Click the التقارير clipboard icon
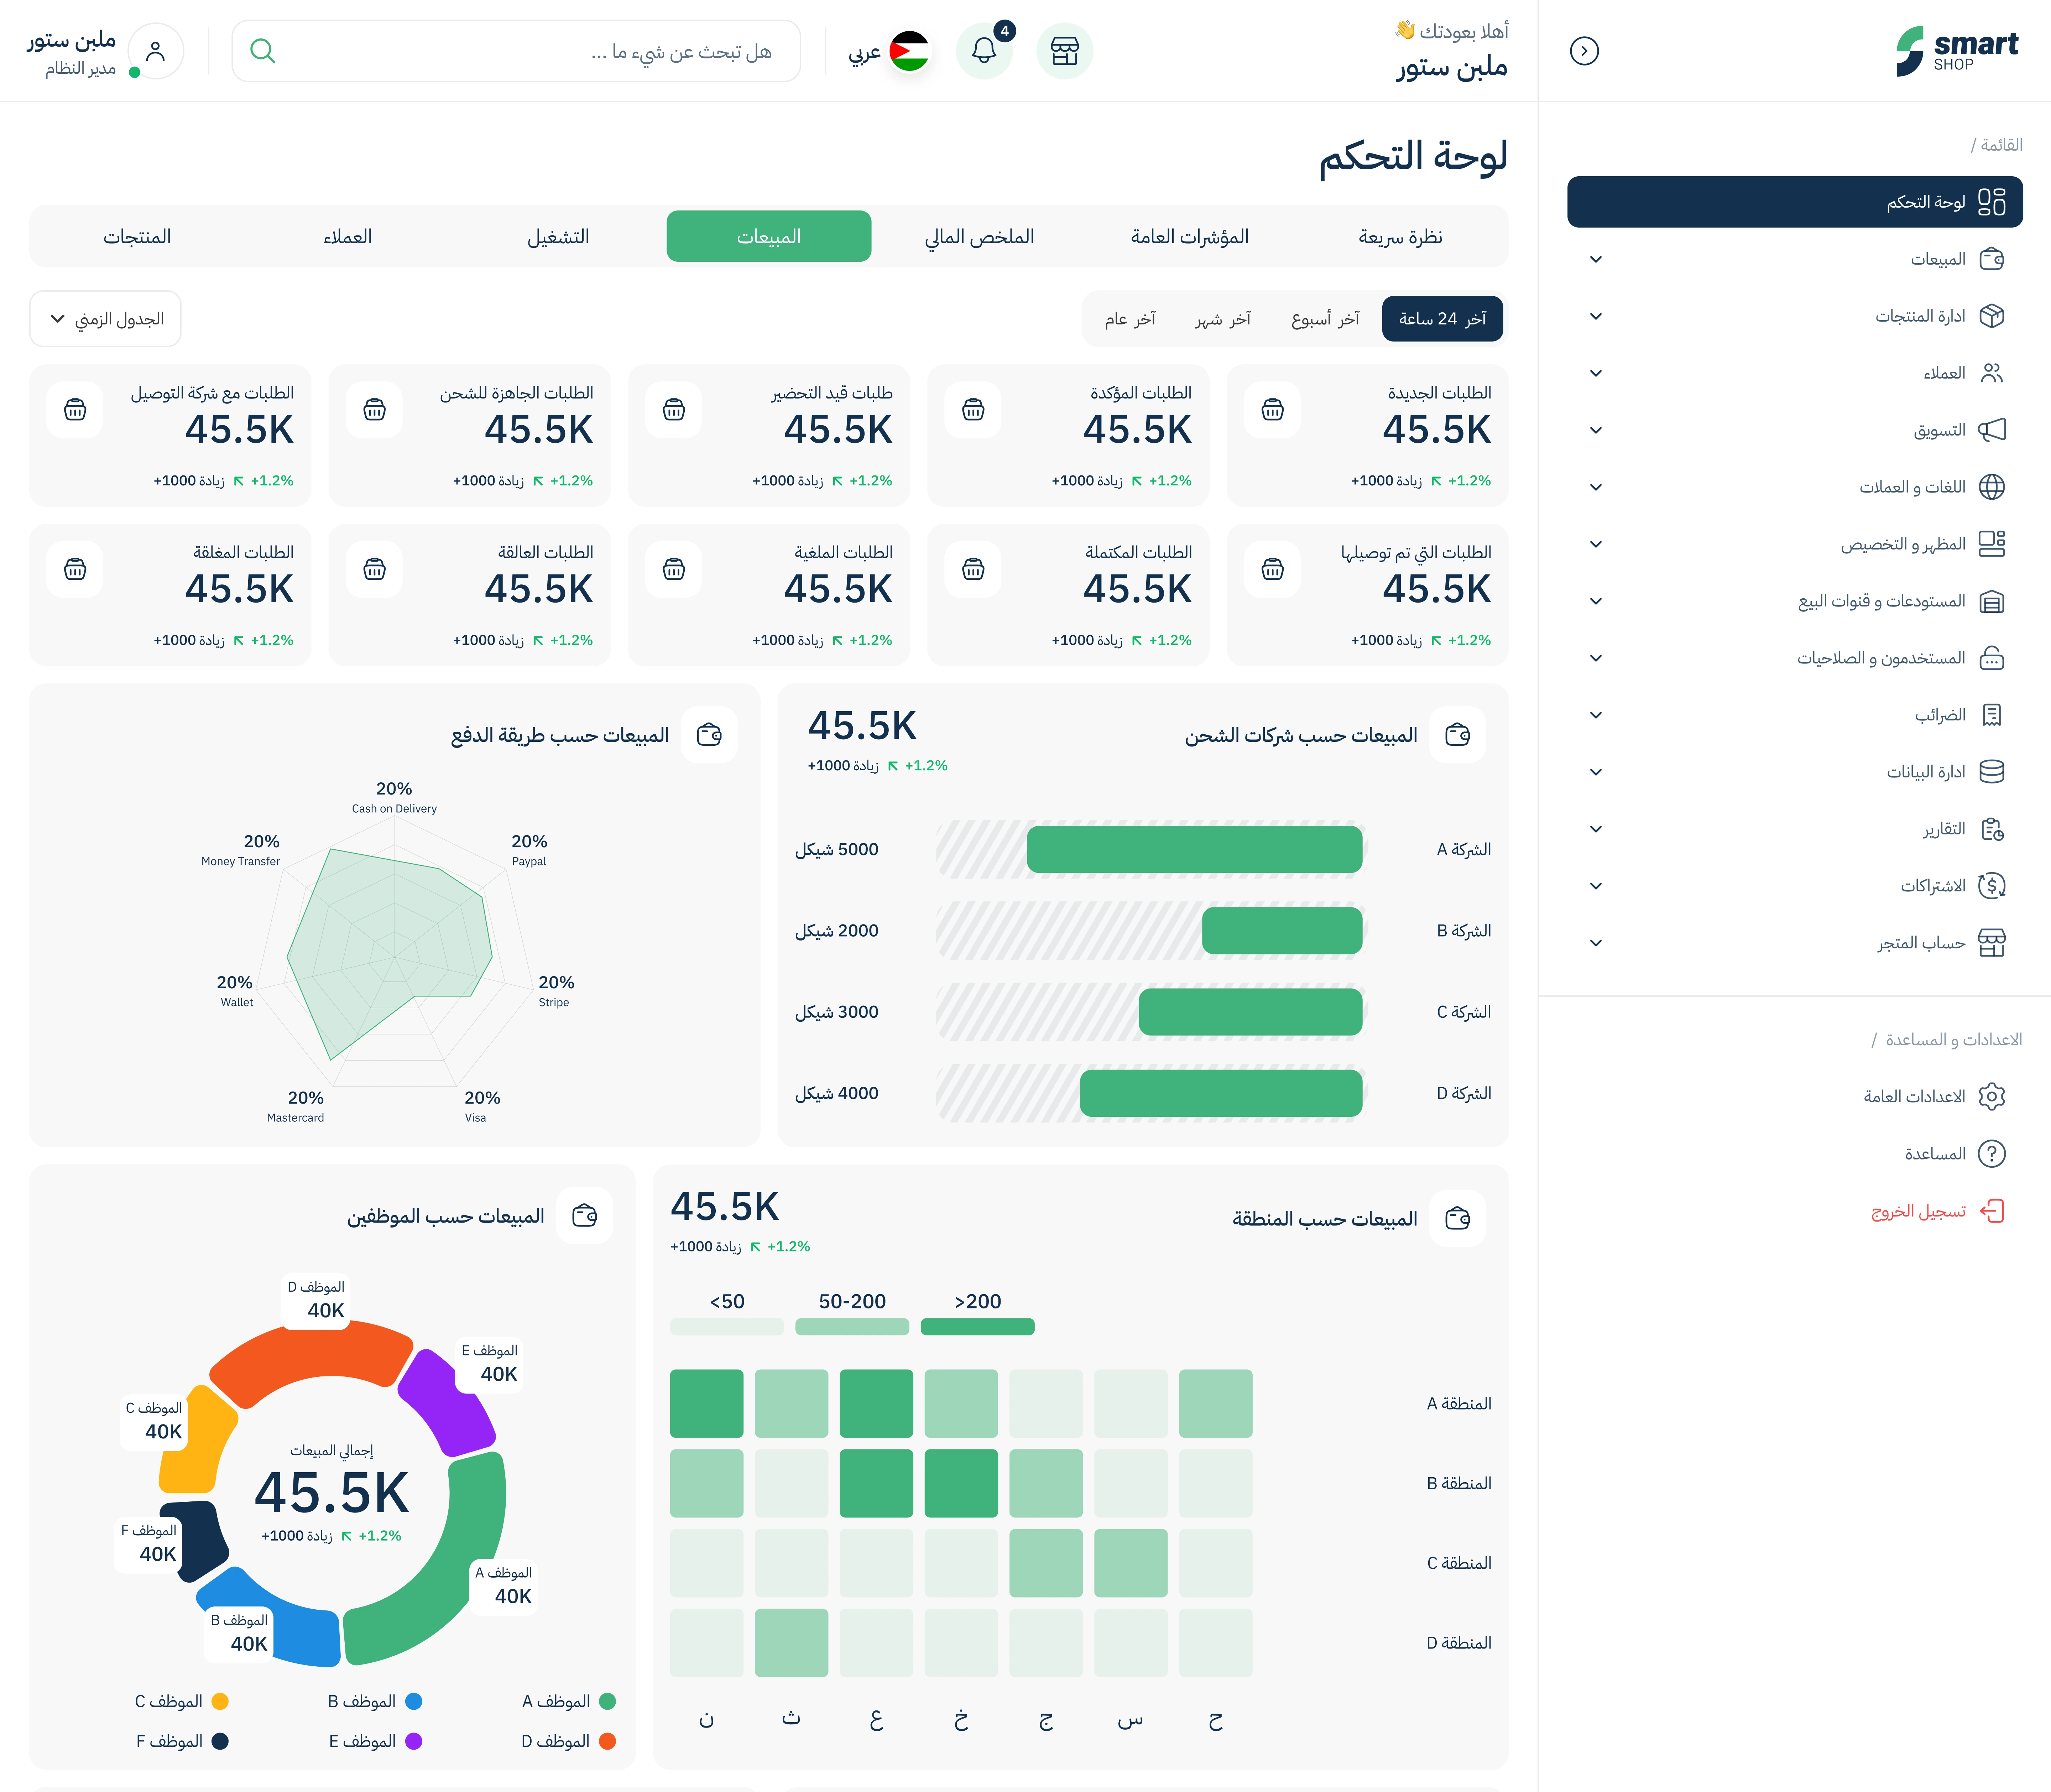The image size is (2051, 1792). coord(1992,829)
